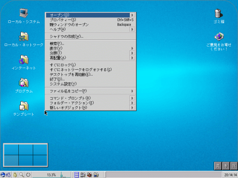This screenshot has width=238, height=178.
Task: Click the magnifier search icon in taskbar
Action: 22,175
